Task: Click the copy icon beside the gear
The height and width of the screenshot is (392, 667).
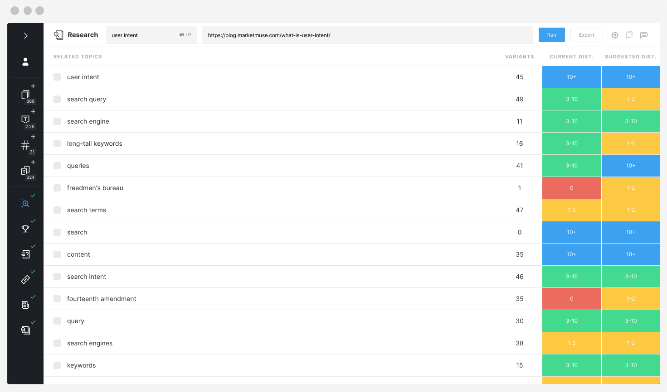Action: 629,35
